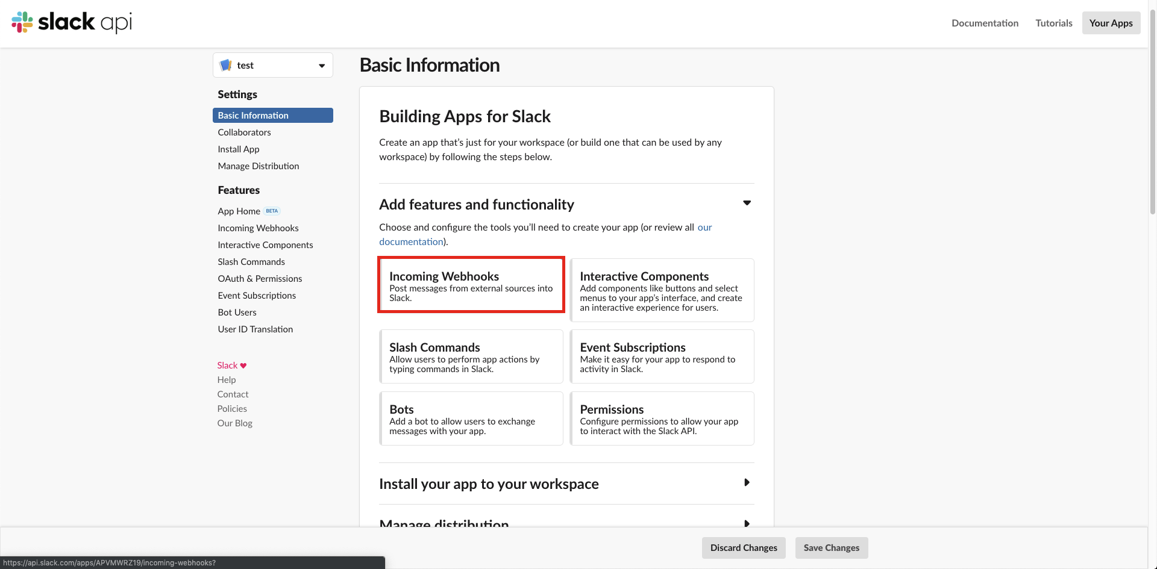This screenshot has height=569, width=1157.
Task: Click the heart icon next to Slack
Action: coord(243,365)
